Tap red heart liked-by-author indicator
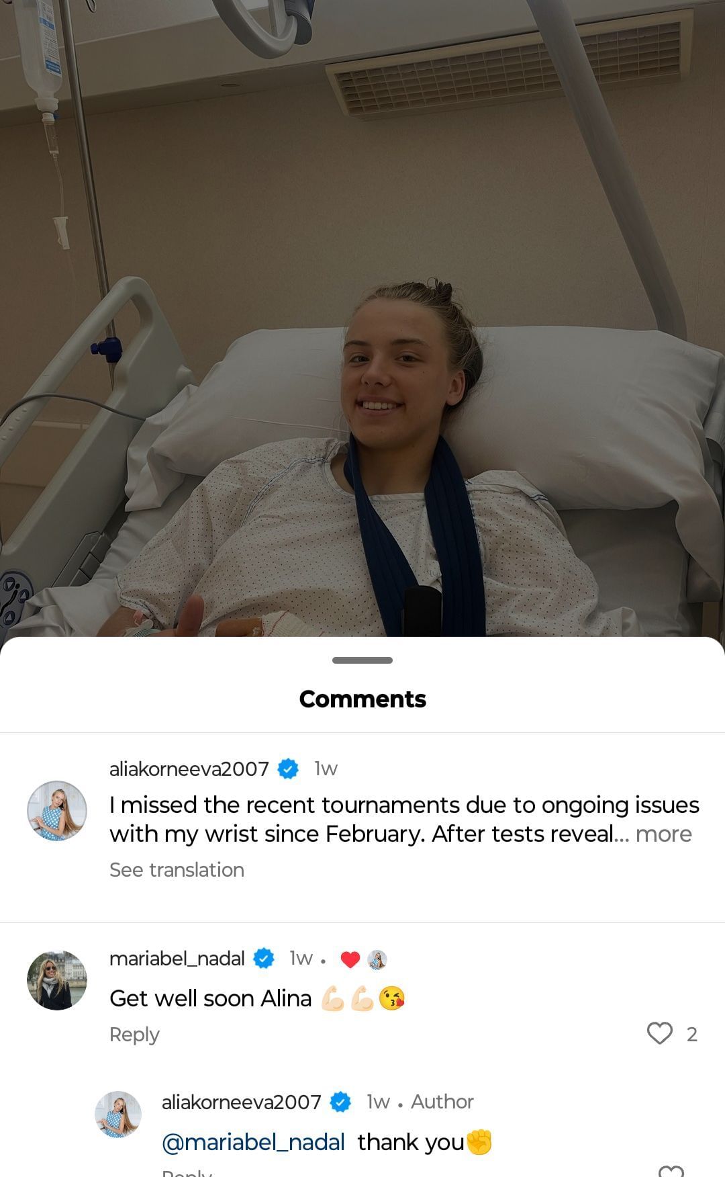Image resolution: width=725 pixels, height=1177 pixels. point(350,959)
